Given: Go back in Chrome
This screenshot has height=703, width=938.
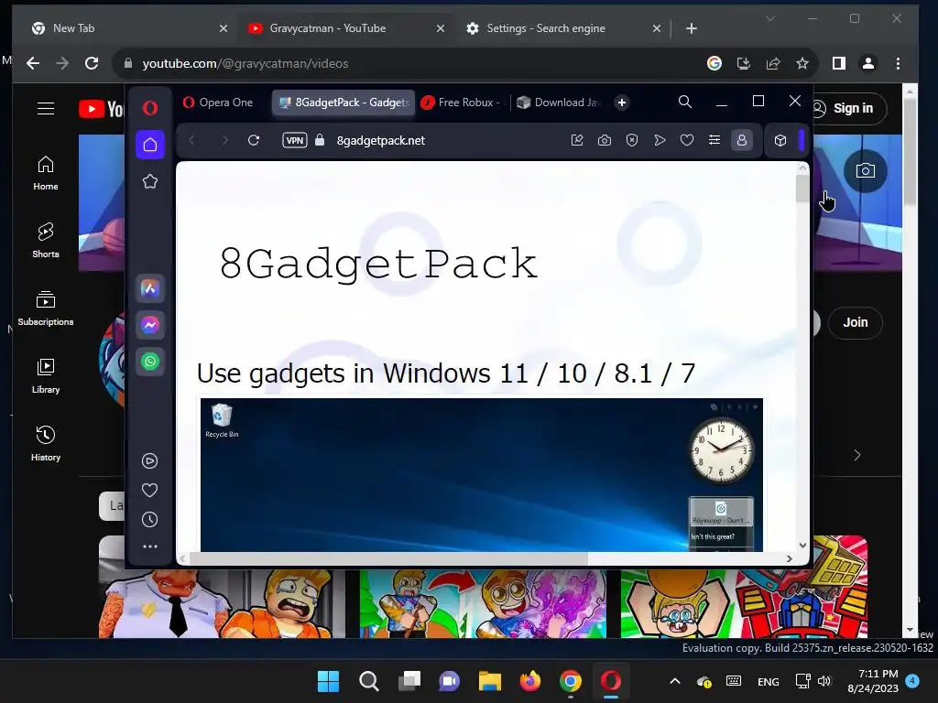Looking at the screenshot, I should (33, 63).
